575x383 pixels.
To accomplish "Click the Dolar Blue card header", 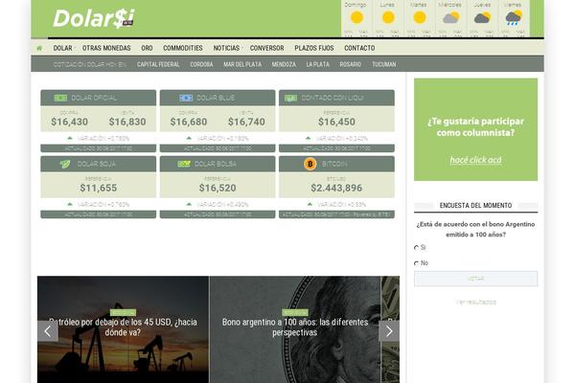I will pyautogui.click(x=218, y=98).
